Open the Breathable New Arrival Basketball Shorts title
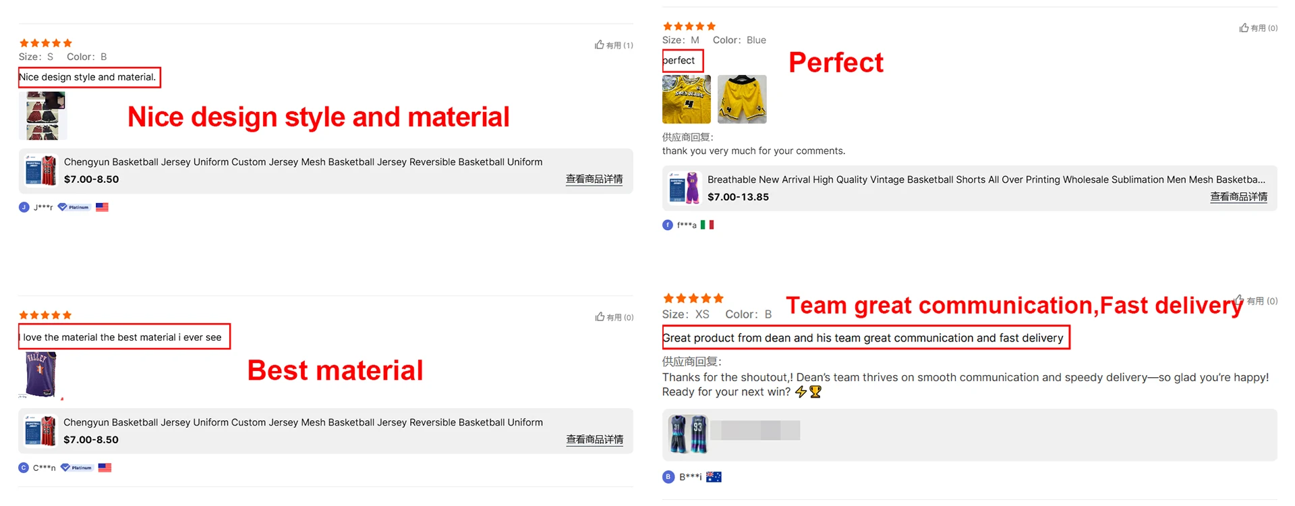 pyautogui.click(x=986, y=179)
